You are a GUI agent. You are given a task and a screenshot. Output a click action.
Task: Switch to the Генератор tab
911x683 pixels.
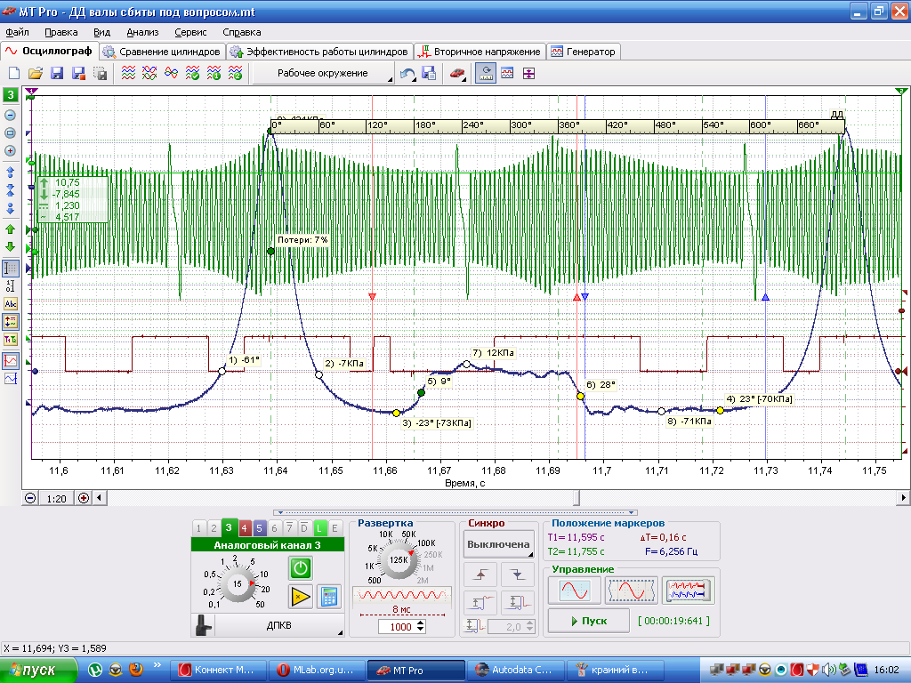pyautogui.click(x=584, y=52)
